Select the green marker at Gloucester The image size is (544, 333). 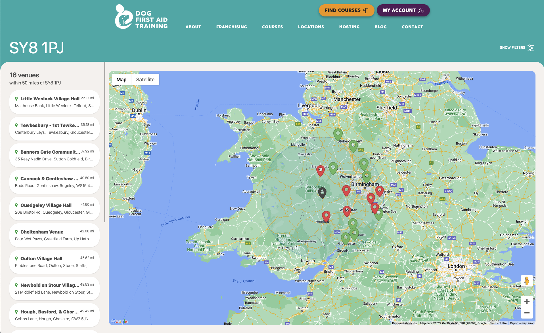point(345,238)
